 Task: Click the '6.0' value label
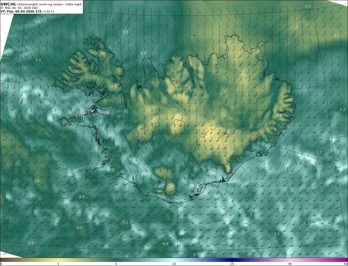click(x=192, y=90)
